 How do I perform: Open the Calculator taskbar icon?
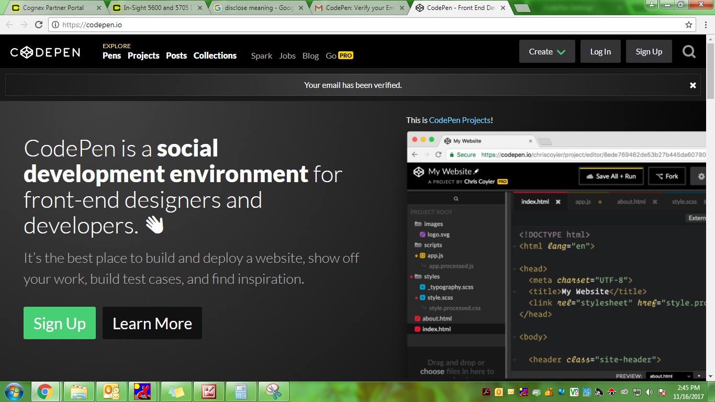(x=241, y=392)
